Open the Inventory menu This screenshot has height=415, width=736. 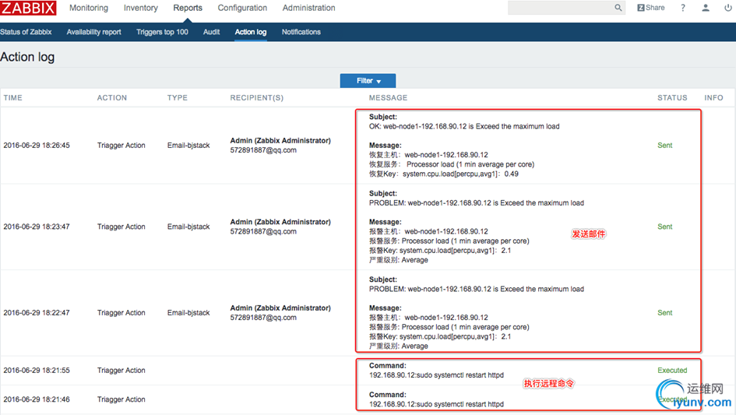point(141,8)
